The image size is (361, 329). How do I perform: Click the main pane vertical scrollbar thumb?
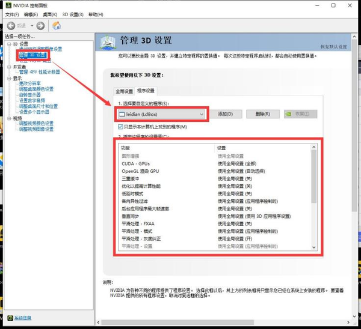click(x=354, y=125)
